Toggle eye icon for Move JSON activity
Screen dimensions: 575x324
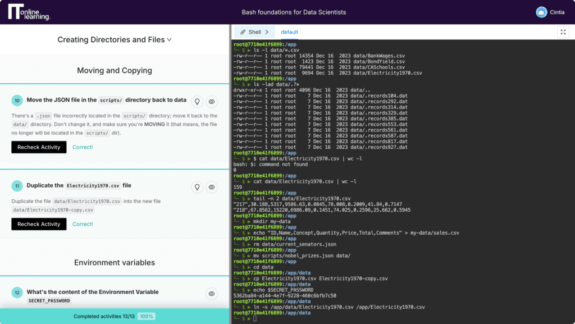pos(212,101)
